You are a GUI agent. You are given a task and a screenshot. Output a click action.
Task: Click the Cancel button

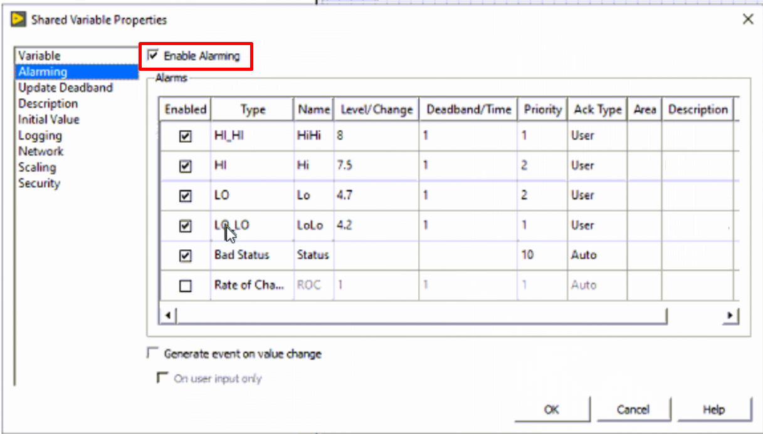pyautogui.click(x=633, y=410)
